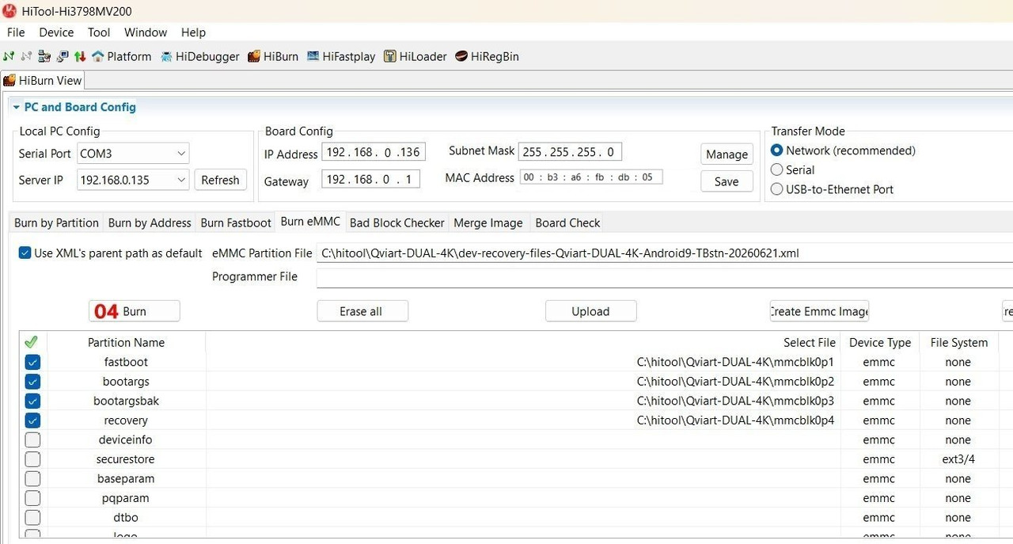
Task: Click the MAC Address field
Action: click(x=591, y=177)
